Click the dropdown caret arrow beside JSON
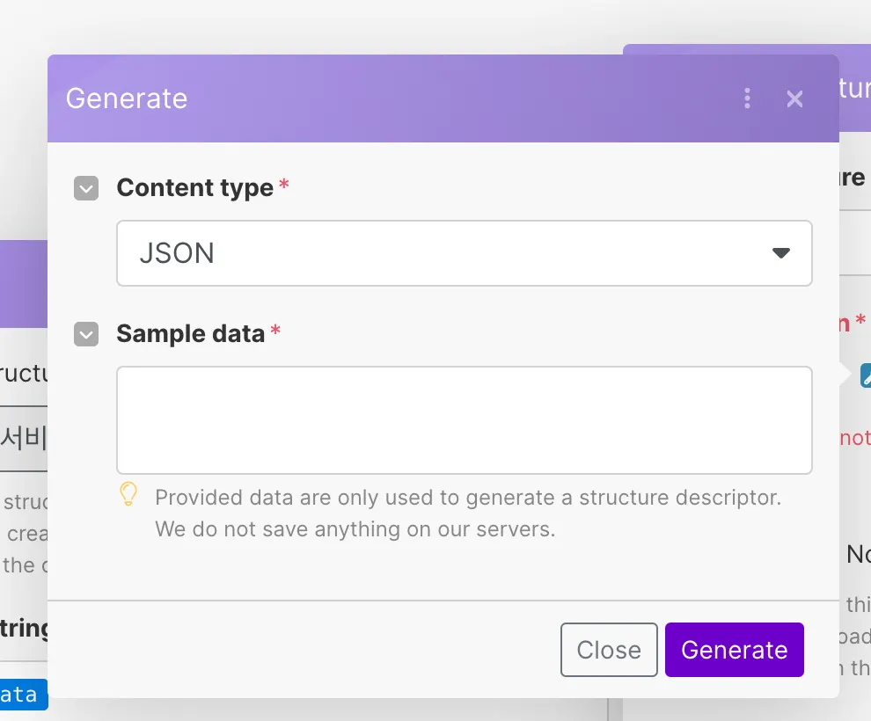Viewport: 871px width, 721px height. point(780,253)
